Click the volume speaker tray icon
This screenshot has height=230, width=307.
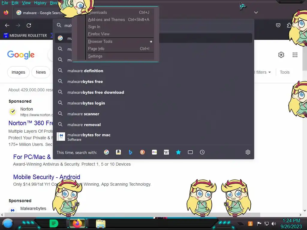tap(274, 223)
